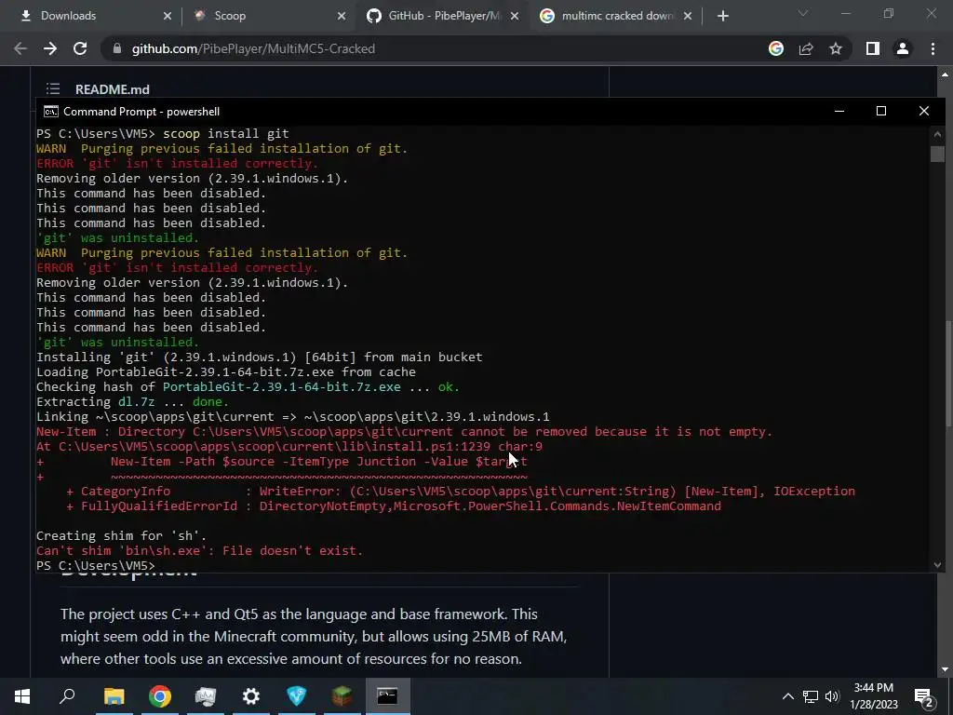Image resolution: width=953 pixels, height=715 pixels.
Task: Open Minecraft block icon on taskbar
Action: (342, 696)
